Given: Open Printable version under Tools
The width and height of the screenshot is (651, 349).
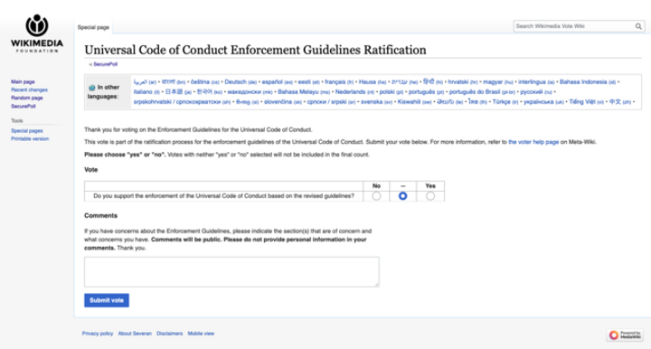Looking at the screenshot, I should pos(30,138).
